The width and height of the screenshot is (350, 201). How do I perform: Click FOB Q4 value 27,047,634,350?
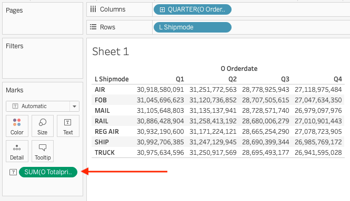coord(318,100)
